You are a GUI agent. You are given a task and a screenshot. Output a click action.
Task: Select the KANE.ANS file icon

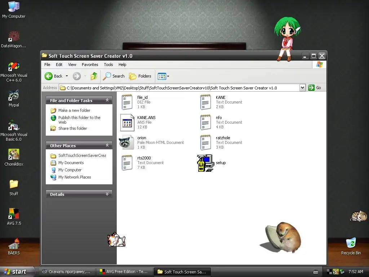point(127,123)
